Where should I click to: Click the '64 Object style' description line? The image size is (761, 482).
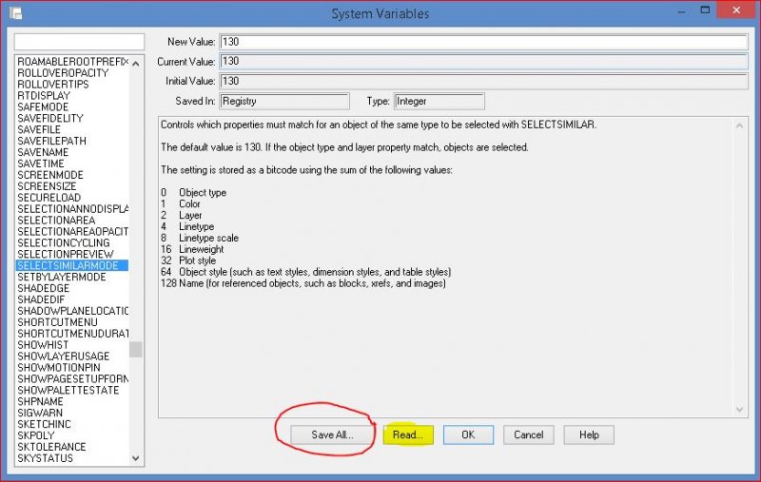(305, 272)
